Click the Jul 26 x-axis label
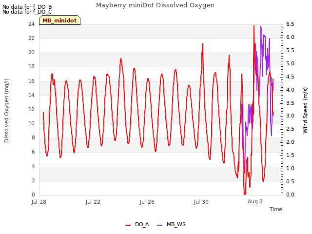Image resolution: width=312 pixels, height=234 pixels. (x=147, y=202)
